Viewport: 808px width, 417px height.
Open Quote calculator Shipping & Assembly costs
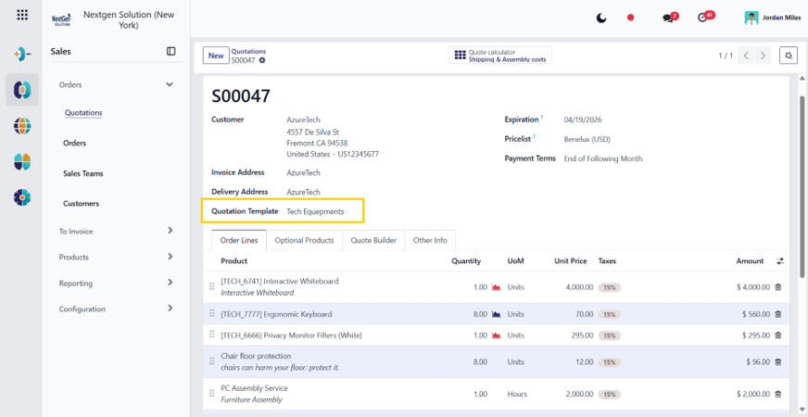coord(499,56)
